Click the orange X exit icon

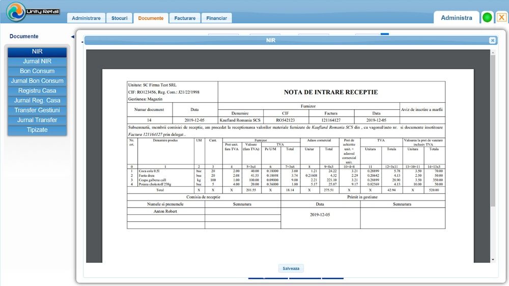[501, 17]
